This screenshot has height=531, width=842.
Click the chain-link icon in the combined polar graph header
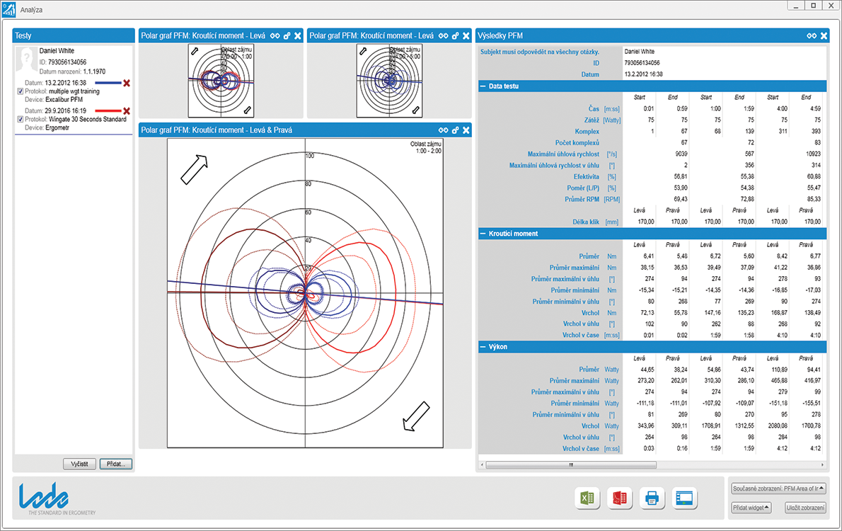click(444, 130)
